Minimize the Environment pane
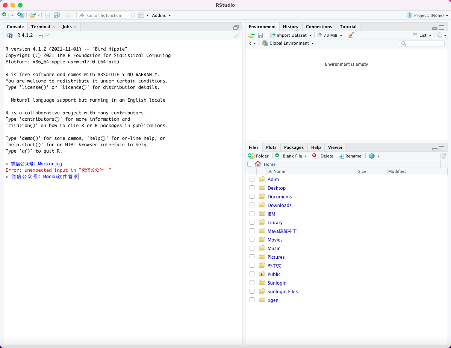Viewport: 451px width, 348px height. pyautogui.click(x=435, y=28)
